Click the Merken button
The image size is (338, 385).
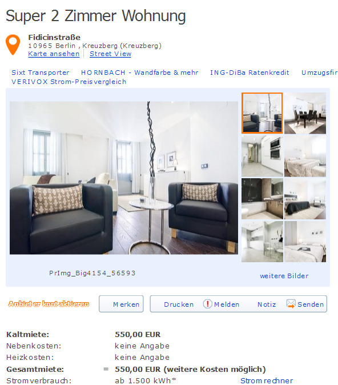coord(121,304)
